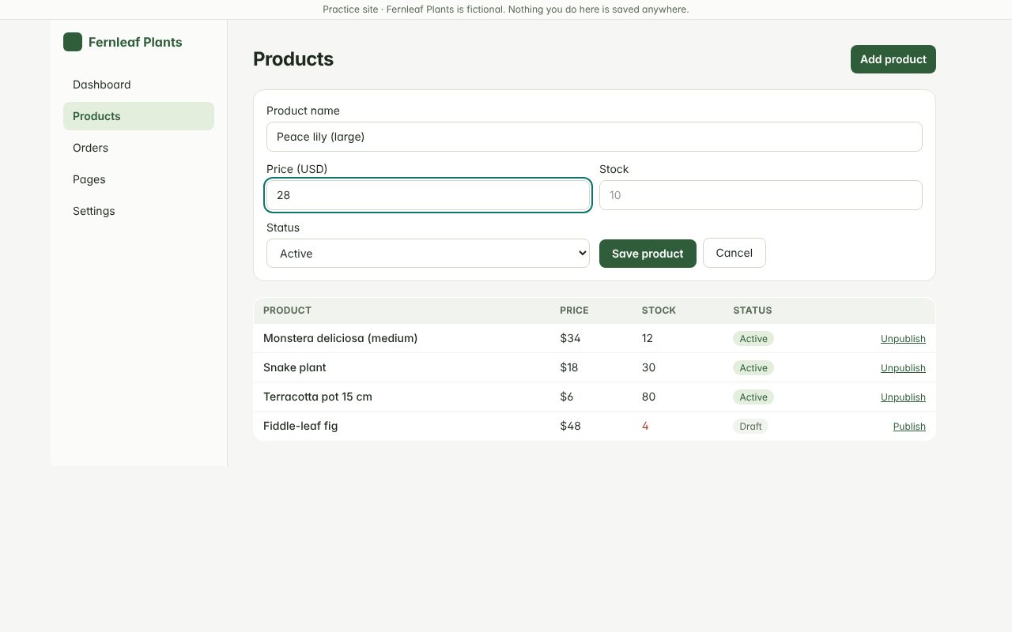Click the STOCK column header

point(659,310)
